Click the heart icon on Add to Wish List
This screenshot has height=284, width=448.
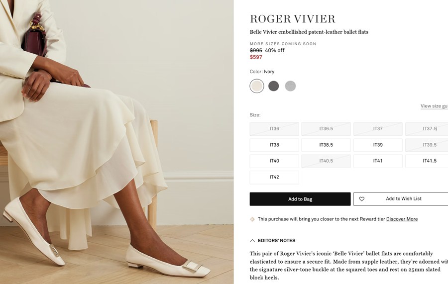click(361, 199)
